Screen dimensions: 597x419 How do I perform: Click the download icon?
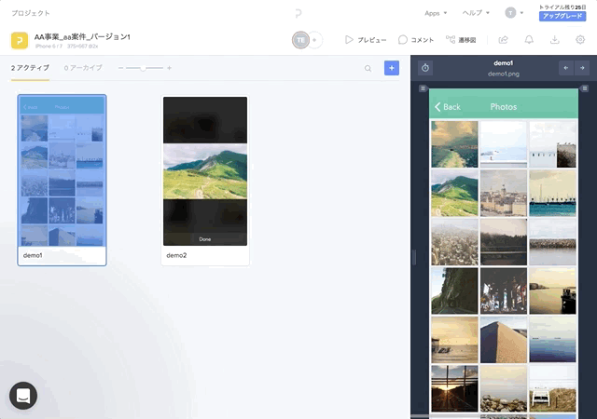point(555,39)
